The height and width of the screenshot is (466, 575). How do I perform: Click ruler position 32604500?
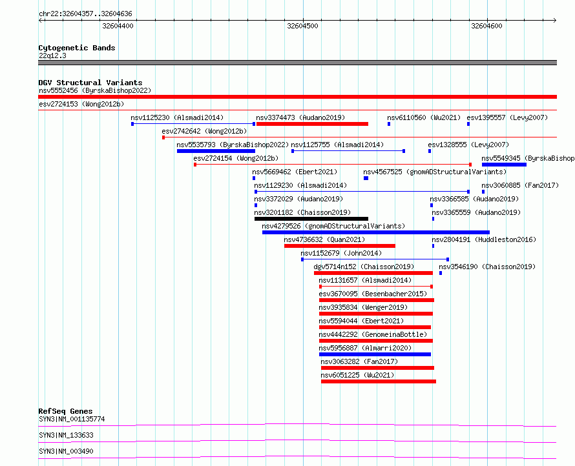pos(302,26)
